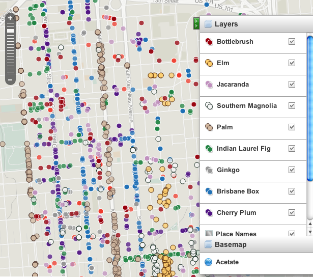Click the Indian Laurel Fig green icon

[209, 149]
